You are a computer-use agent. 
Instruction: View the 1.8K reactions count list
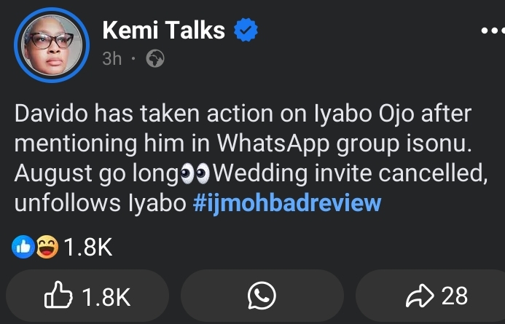click(x=88, y=248)
